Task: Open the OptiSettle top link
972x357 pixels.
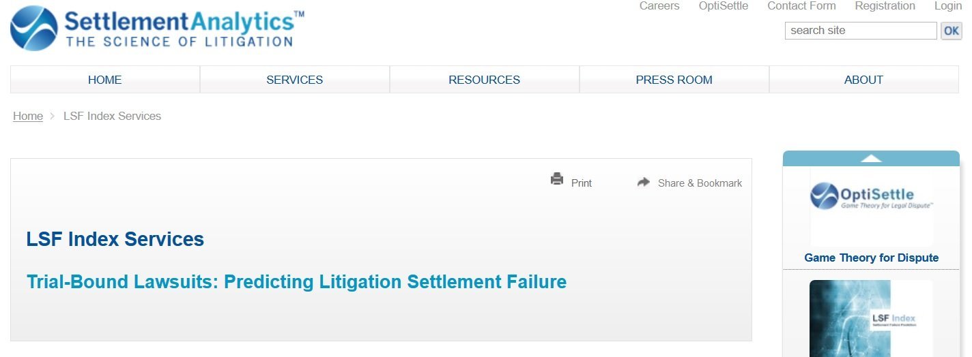Action: coord(724,6)
